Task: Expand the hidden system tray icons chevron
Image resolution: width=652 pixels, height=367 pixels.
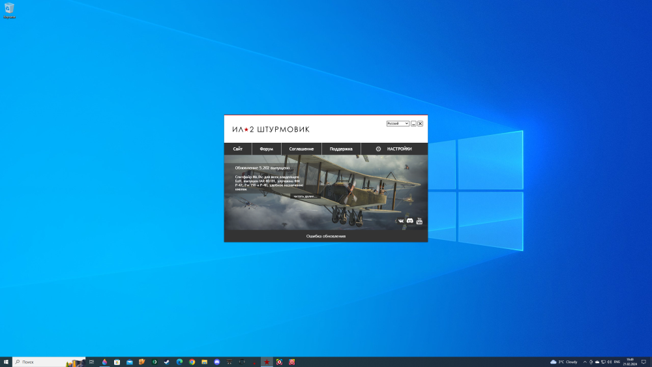Action: 584,362
